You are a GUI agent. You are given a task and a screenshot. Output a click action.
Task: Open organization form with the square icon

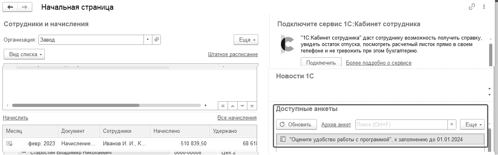pyautogui.click(x=156, y=40)
